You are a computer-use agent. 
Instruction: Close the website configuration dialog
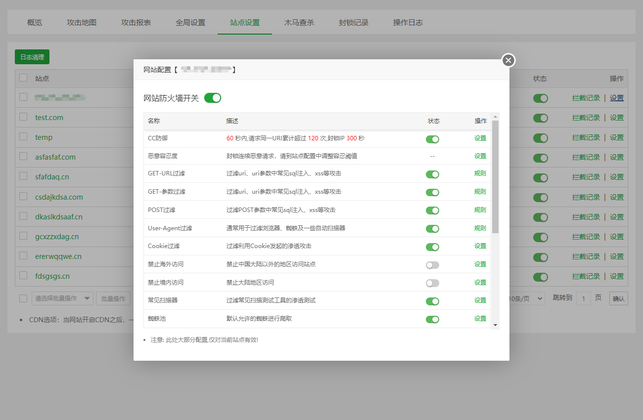coord(508,60)
